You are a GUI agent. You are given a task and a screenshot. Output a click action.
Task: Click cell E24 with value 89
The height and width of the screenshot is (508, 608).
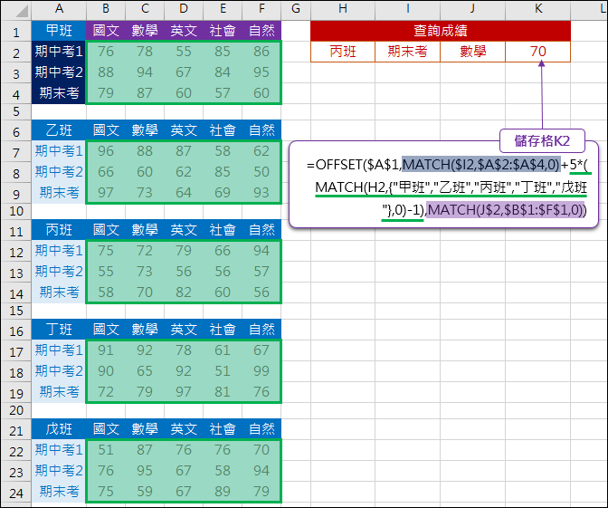coord(223,492)
